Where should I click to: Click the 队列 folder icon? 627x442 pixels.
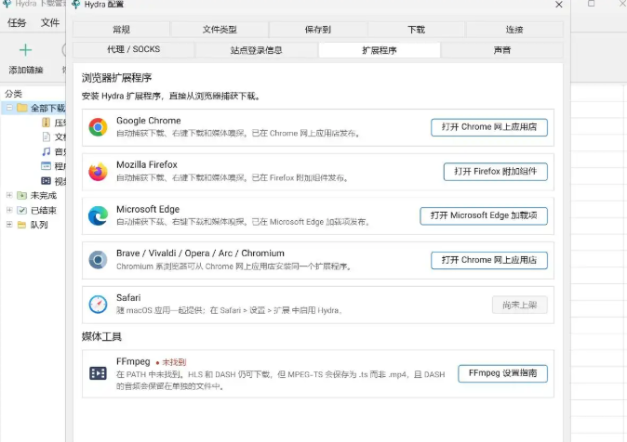click(22, 225)
